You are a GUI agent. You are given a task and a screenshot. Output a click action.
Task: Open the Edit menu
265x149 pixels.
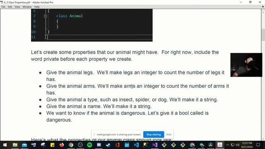coord(10,7)
